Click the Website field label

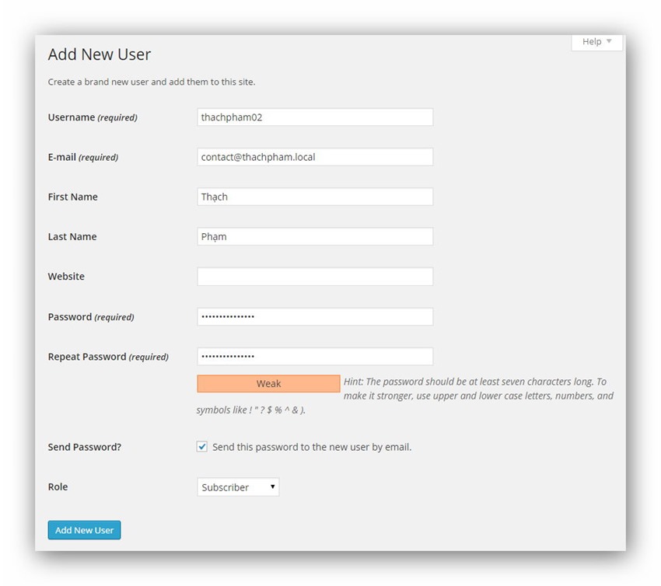tap(66, 277)
